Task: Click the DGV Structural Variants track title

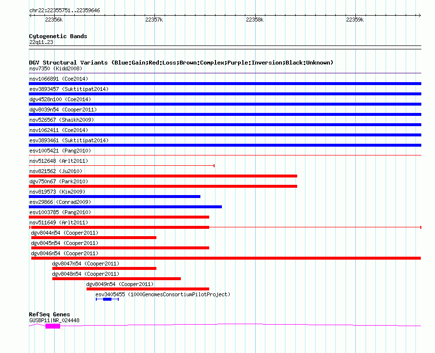Action: 181,63
